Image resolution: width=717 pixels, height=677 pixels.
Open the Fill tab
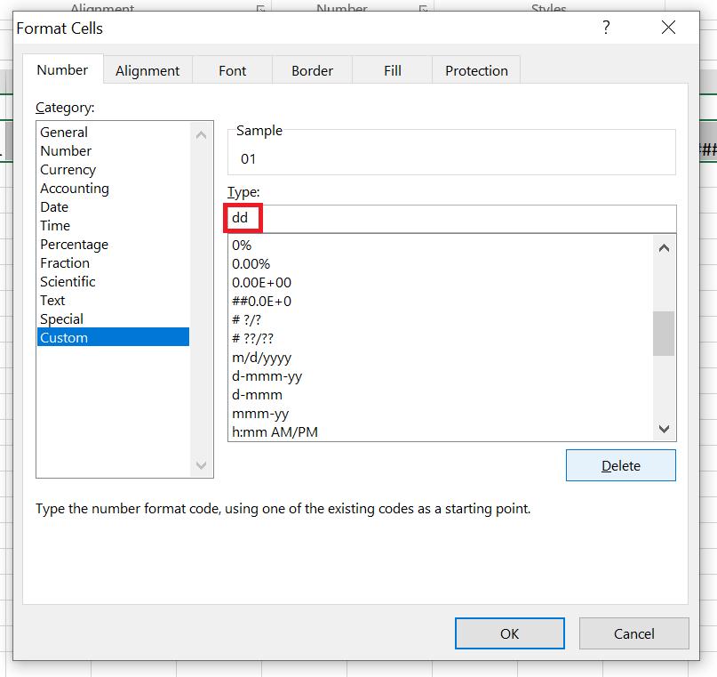[391, 69]
